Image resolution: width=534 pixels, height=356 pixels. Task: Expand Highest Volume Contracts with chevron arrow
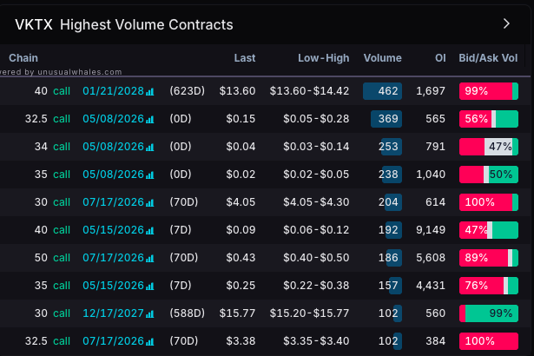[x=506, y=23]
